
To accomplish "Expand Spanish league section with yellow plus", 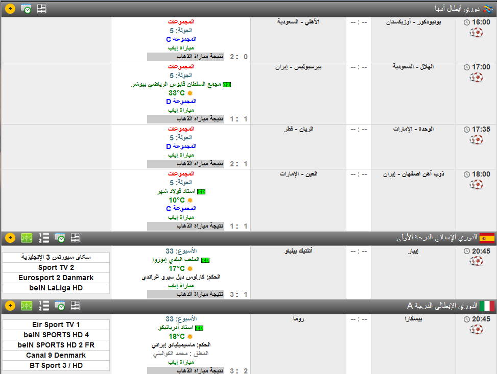I will [x=10, y=238].
